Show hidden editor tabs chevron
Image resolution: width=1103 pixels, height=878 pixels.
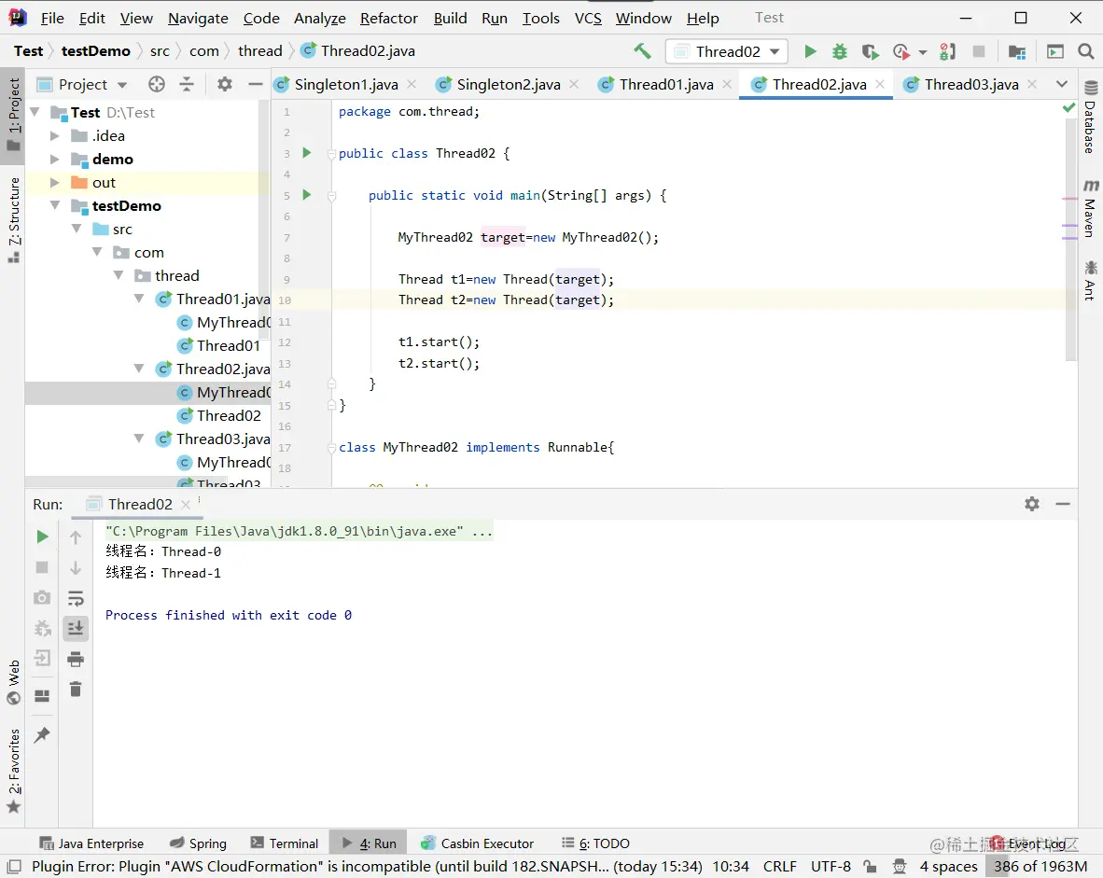coord(1062,84)
